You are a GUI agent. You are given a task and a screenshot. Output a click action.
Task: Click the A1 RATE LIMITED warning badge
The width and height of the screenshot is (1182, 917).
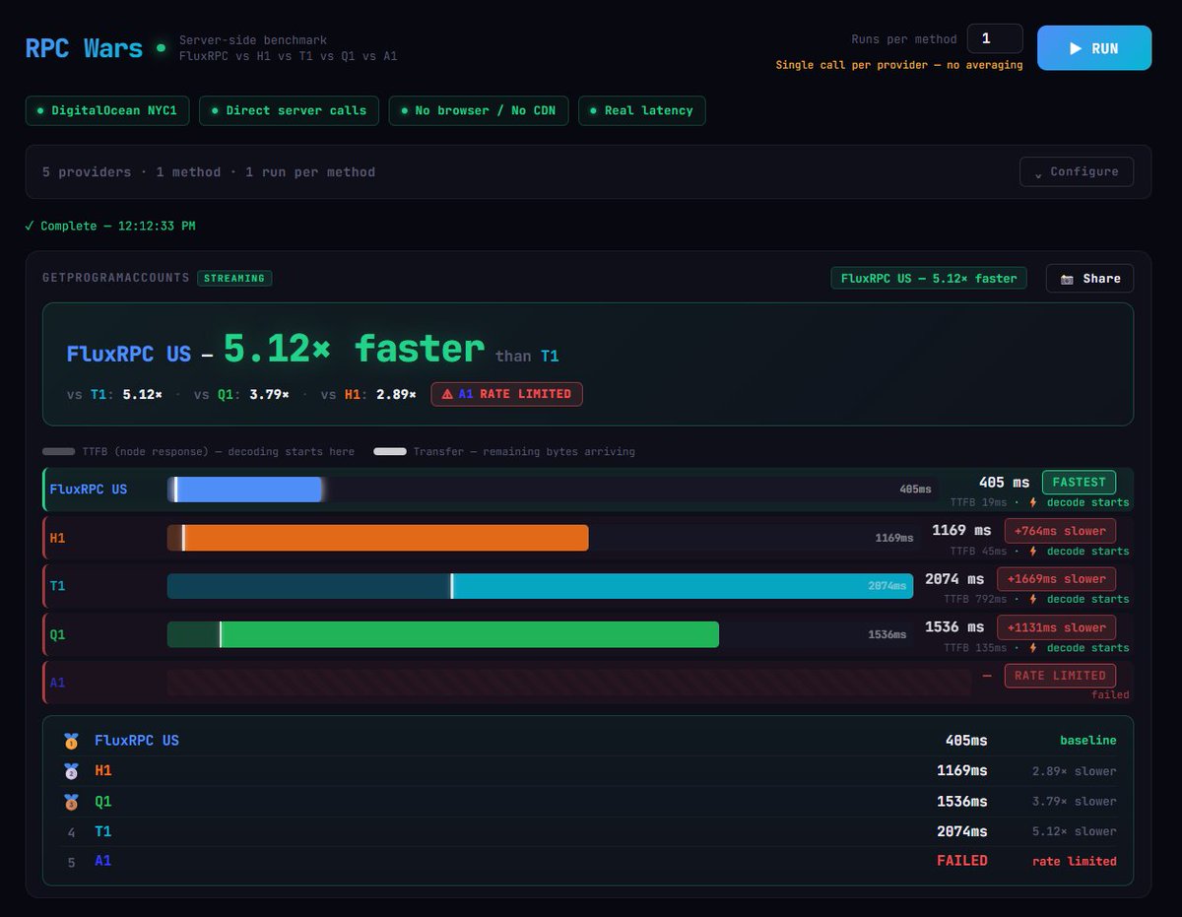tap(506, 394)
